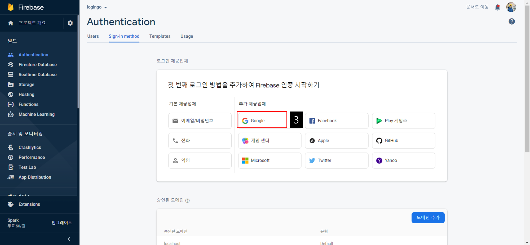
Task: Click the Firebase flame logo
Action: [11, 7]
